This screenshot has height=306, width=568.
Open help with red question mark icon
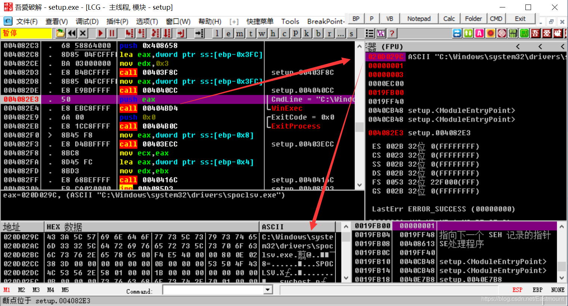(x=392, y=34)
